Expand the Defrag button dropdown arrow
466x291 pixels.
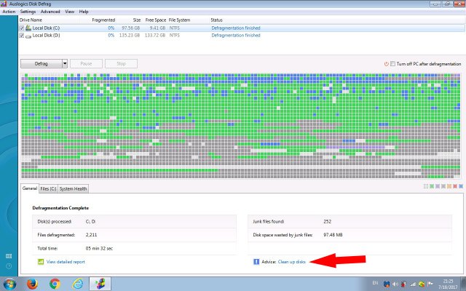[x=65, y=63]
